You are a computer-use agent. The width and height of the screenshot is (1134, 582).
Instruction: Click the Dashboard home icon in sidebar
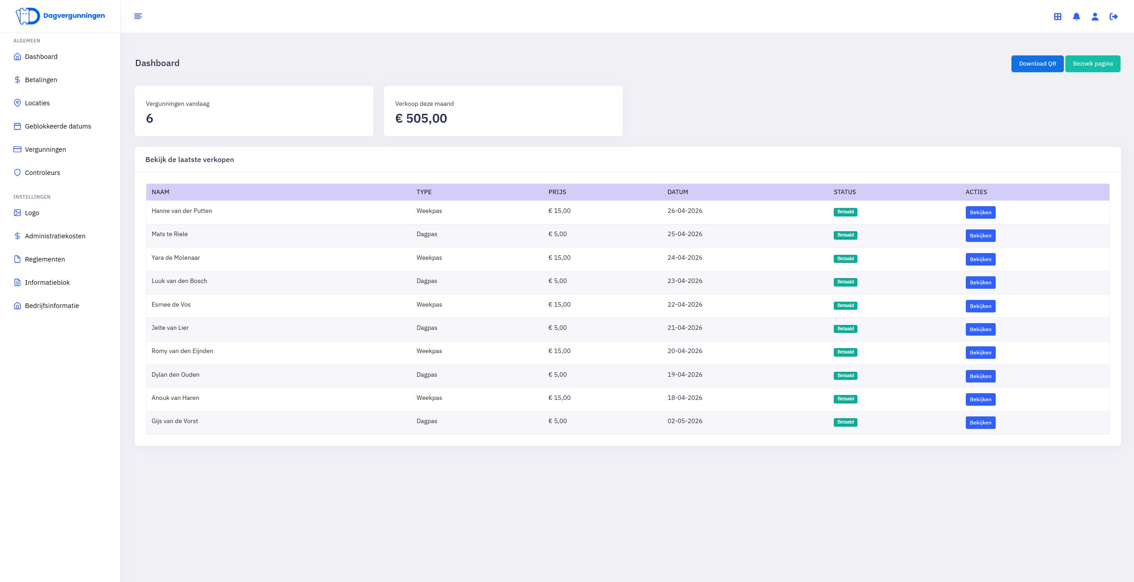pos(17,57)
